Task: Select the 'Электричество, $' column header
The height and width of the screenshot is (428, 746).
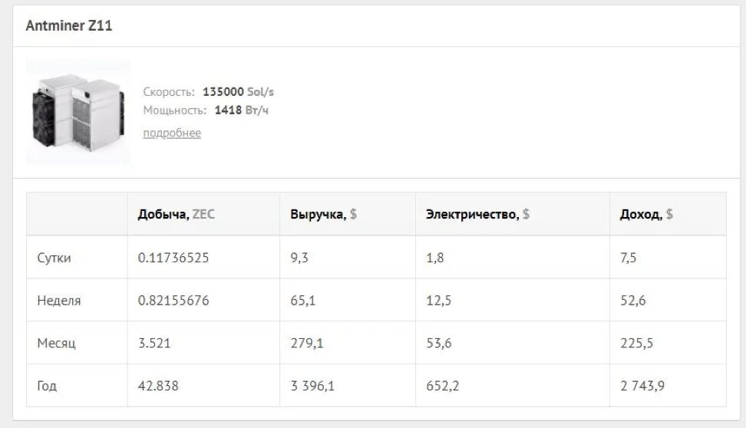Action: point(477,214)
